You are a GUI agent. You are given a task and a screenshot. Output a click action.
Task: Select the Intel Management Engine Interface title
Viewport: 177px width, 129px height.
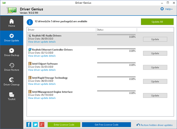[52, 92]
